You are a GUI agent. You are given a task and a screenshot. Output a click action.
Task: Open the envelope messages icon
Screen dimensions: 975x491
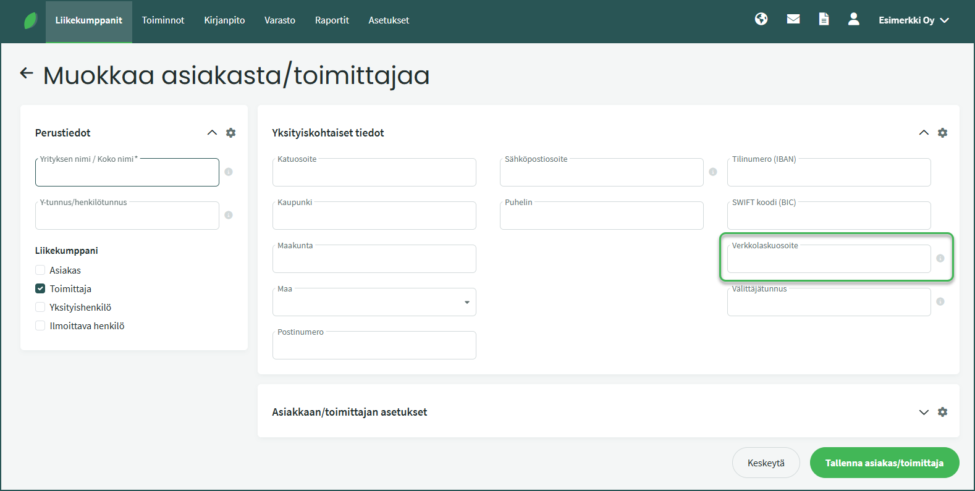[x=793, y=19]
